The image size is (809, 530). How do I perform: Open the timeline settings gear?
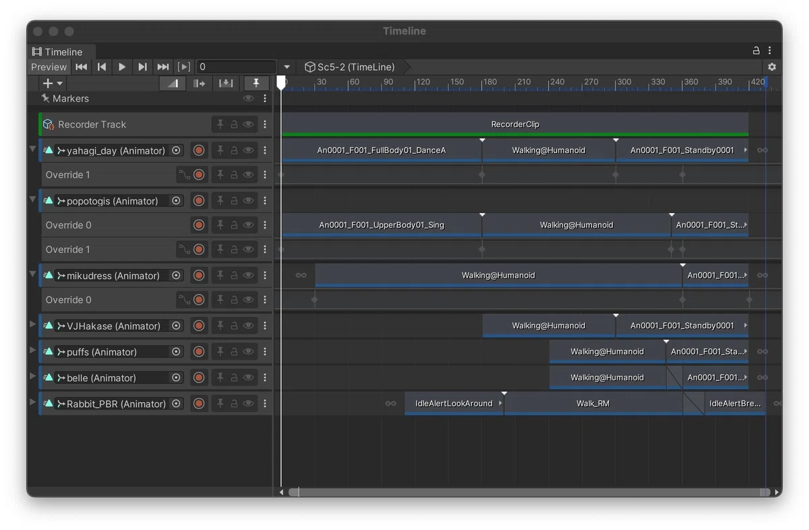[x=772, y=67]
